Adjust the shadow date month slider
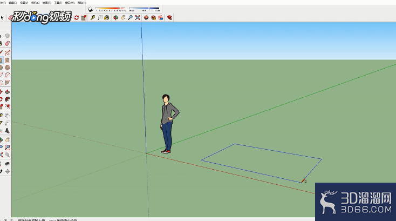The image size is (396, 221). [x=111, y=10]
